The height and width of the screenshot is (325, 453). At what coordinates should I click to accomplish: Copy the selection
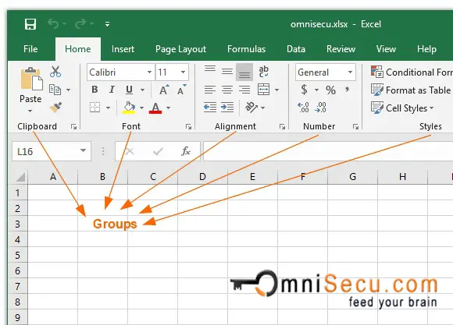tap(55, 90)
